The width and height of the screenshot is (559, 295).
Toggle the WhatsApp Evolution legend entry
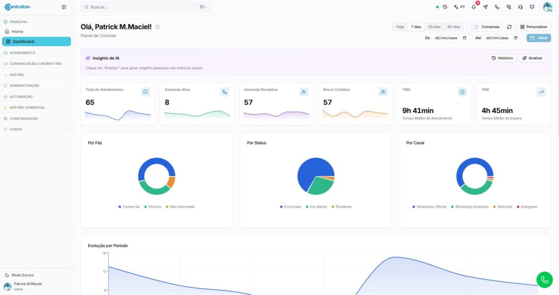point(469,207)
